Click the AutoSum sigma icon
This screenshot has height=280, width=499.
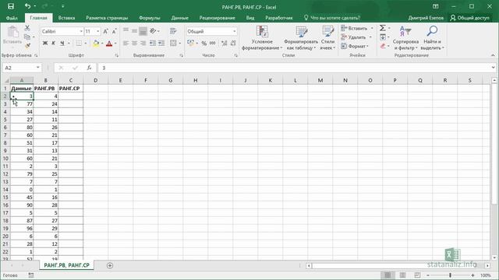click(x=383, y=28)
